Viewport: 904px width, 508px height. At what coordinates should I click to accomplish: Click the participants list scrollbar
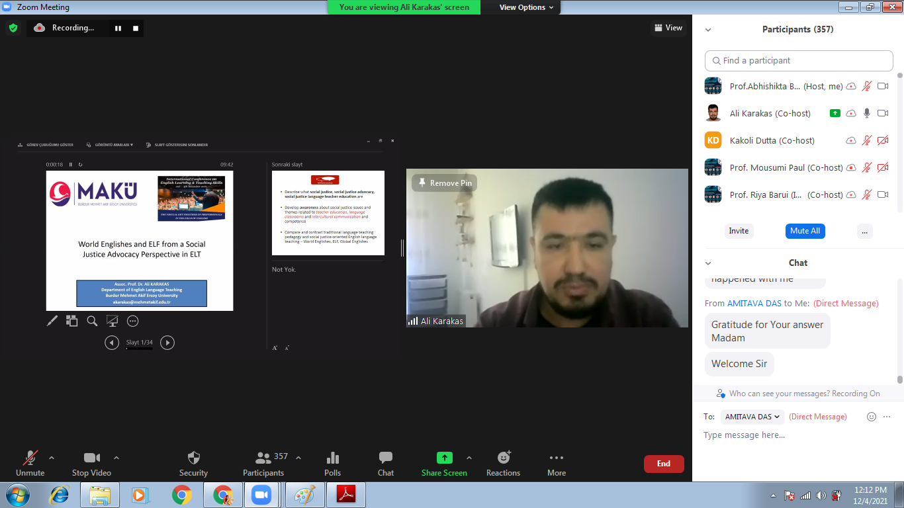tap(899, 139)
